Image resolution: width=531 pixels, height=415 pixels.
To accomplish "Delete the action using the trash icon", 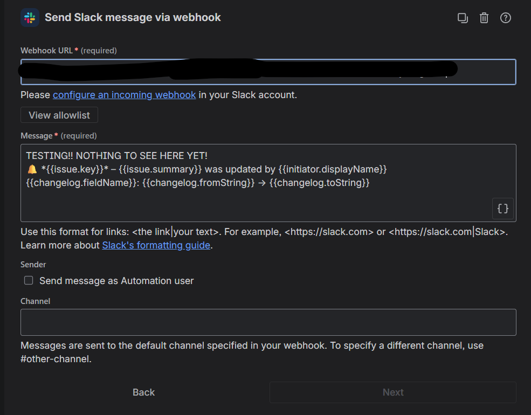I will tap(484, 18).
